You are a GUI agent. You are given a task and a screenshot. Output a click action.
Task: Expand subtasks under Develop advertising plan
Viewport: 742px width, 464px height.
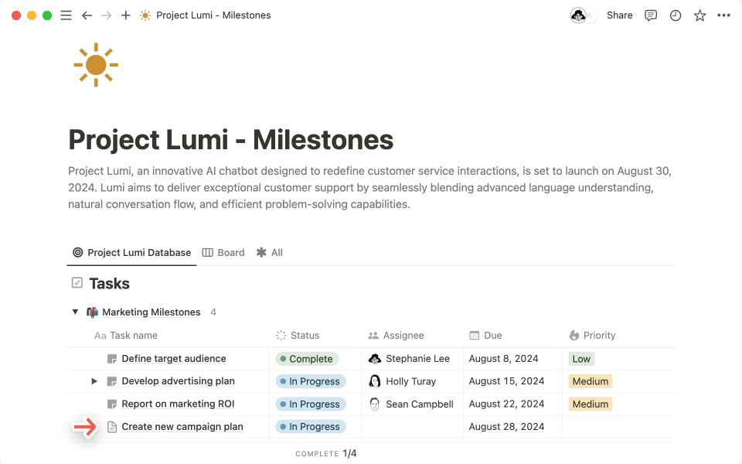pos(94,381)
